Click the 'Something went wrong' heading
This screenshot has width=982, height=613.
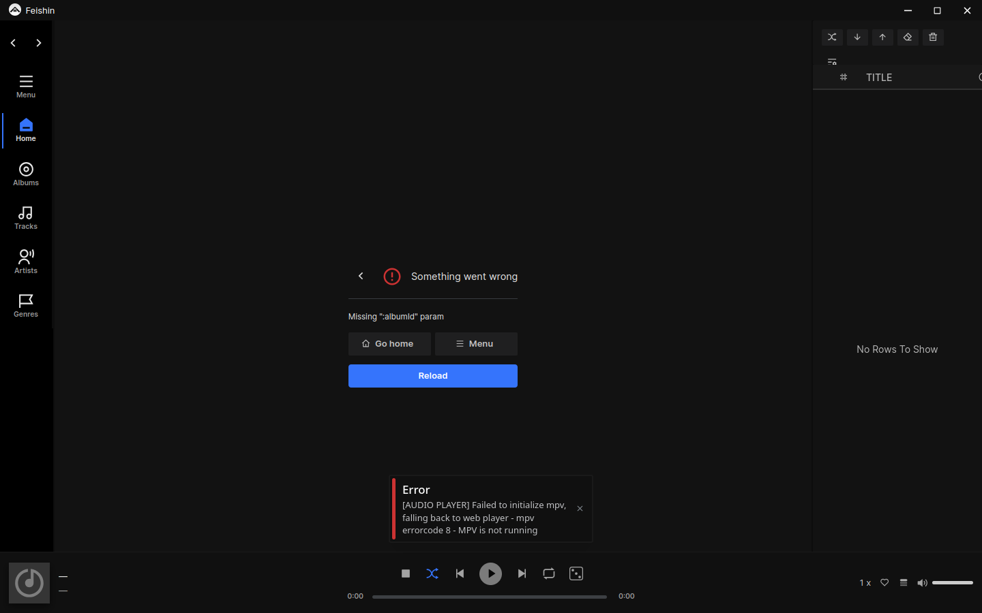pyautogui.click(x=464, y=277)
